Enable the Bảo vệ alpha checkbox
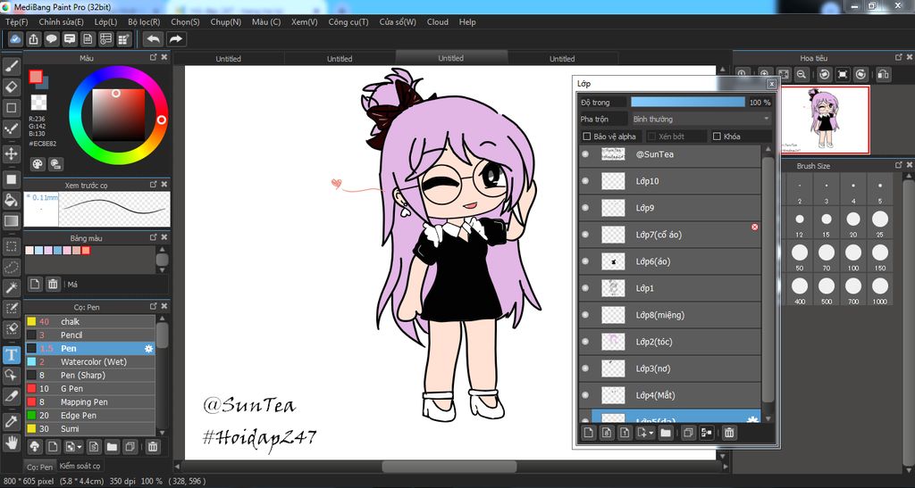Screen dimensions: 915x488 (x=587, y=136)
